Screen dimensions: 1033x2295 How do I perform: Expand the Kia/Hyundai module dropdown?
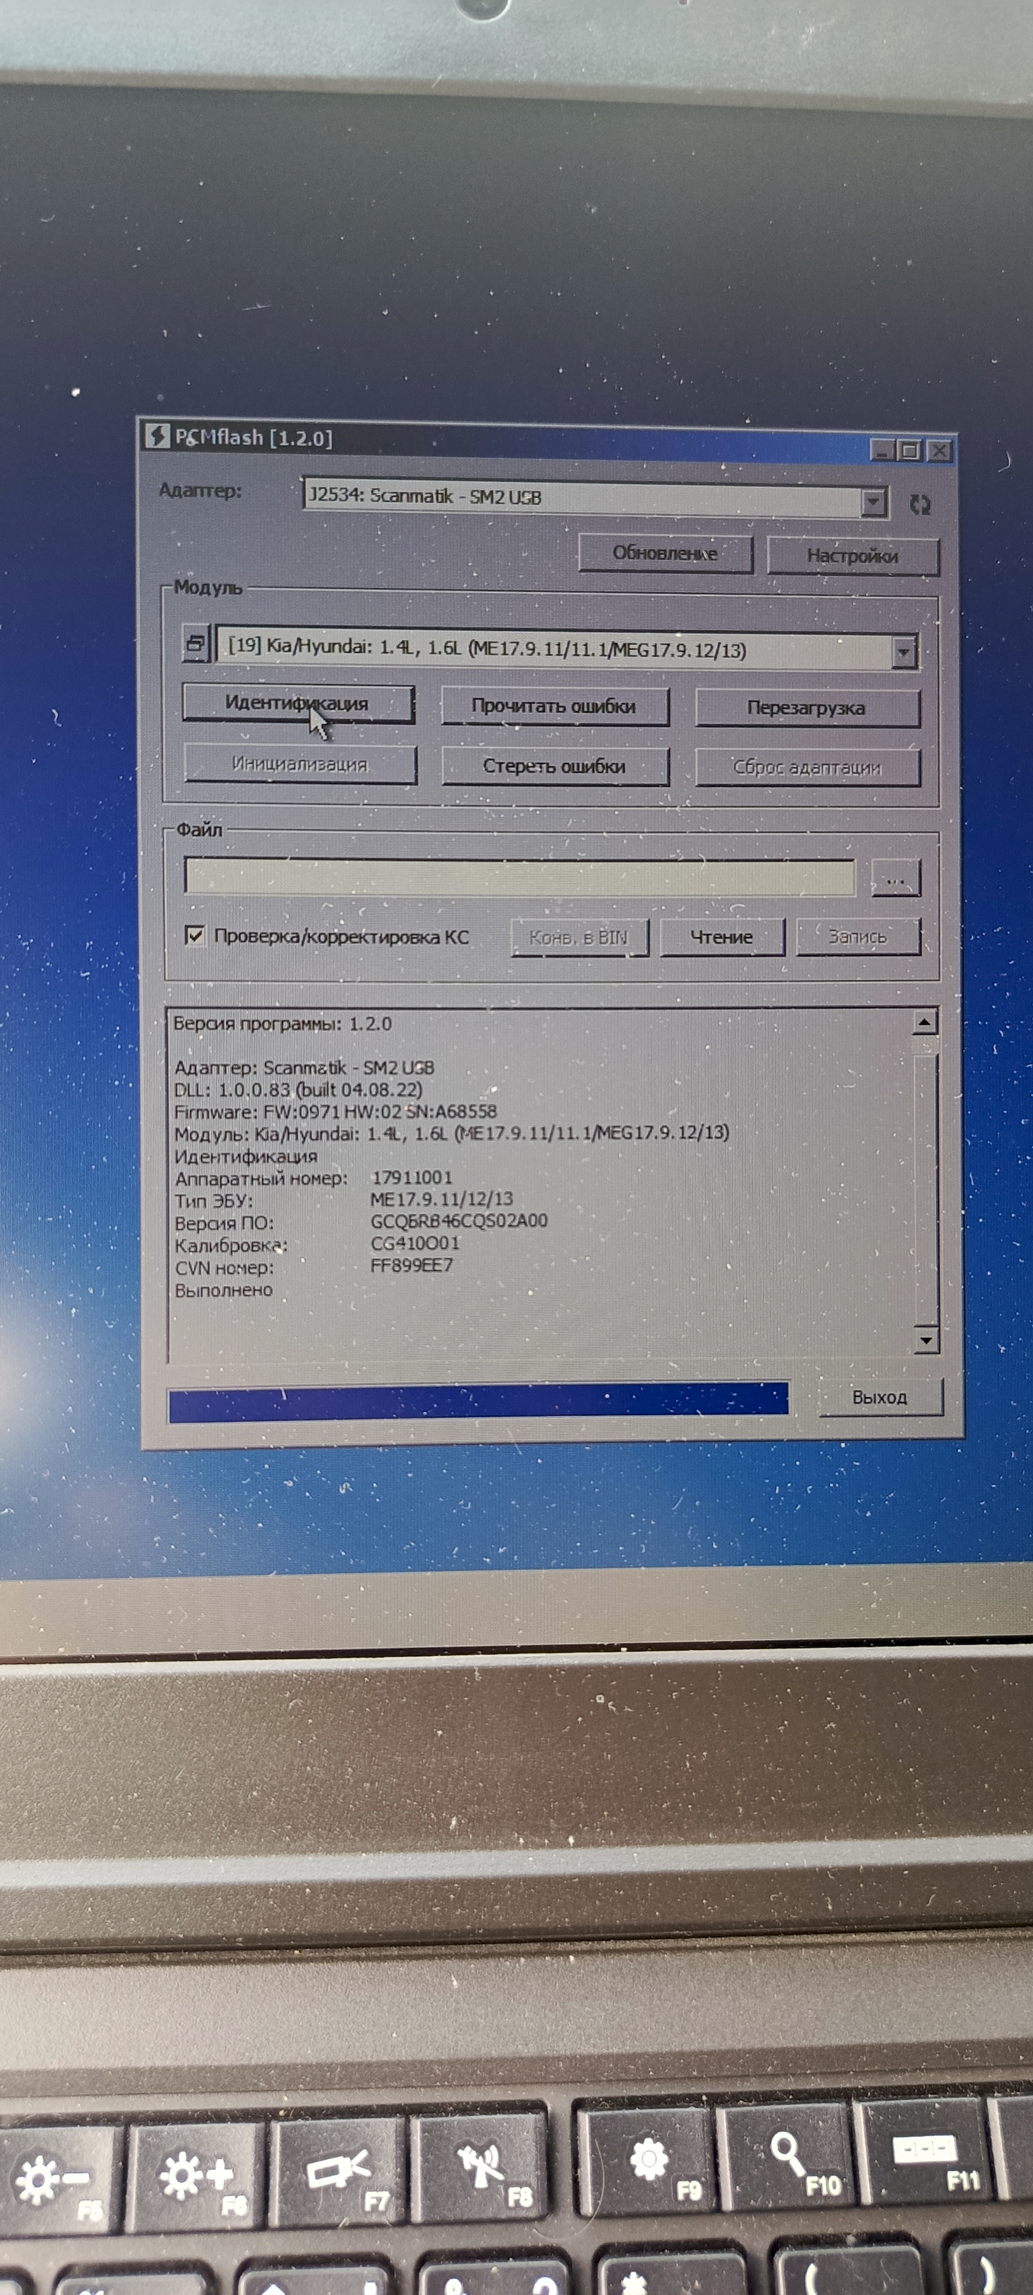point(903,652)
